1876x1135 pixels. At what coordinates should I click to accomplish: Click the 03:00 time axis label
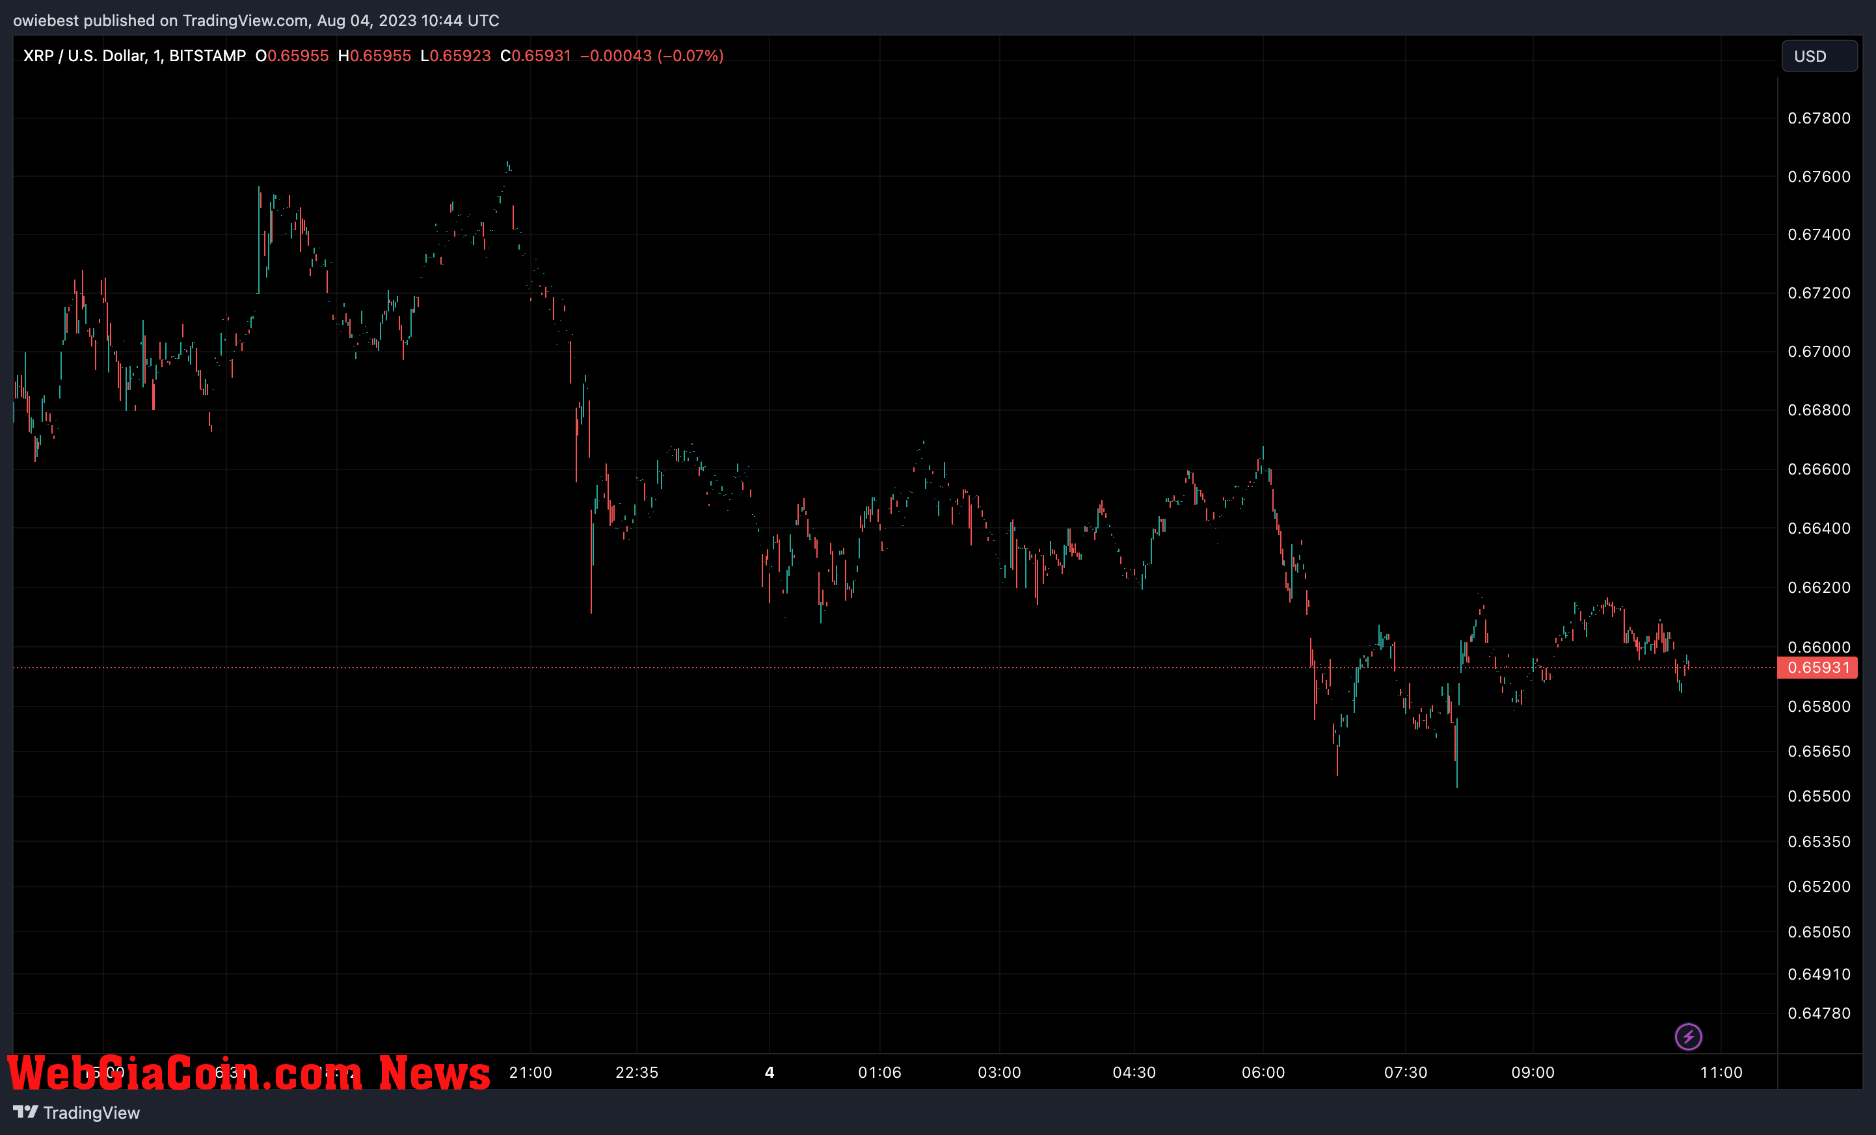[1000, 1073]
